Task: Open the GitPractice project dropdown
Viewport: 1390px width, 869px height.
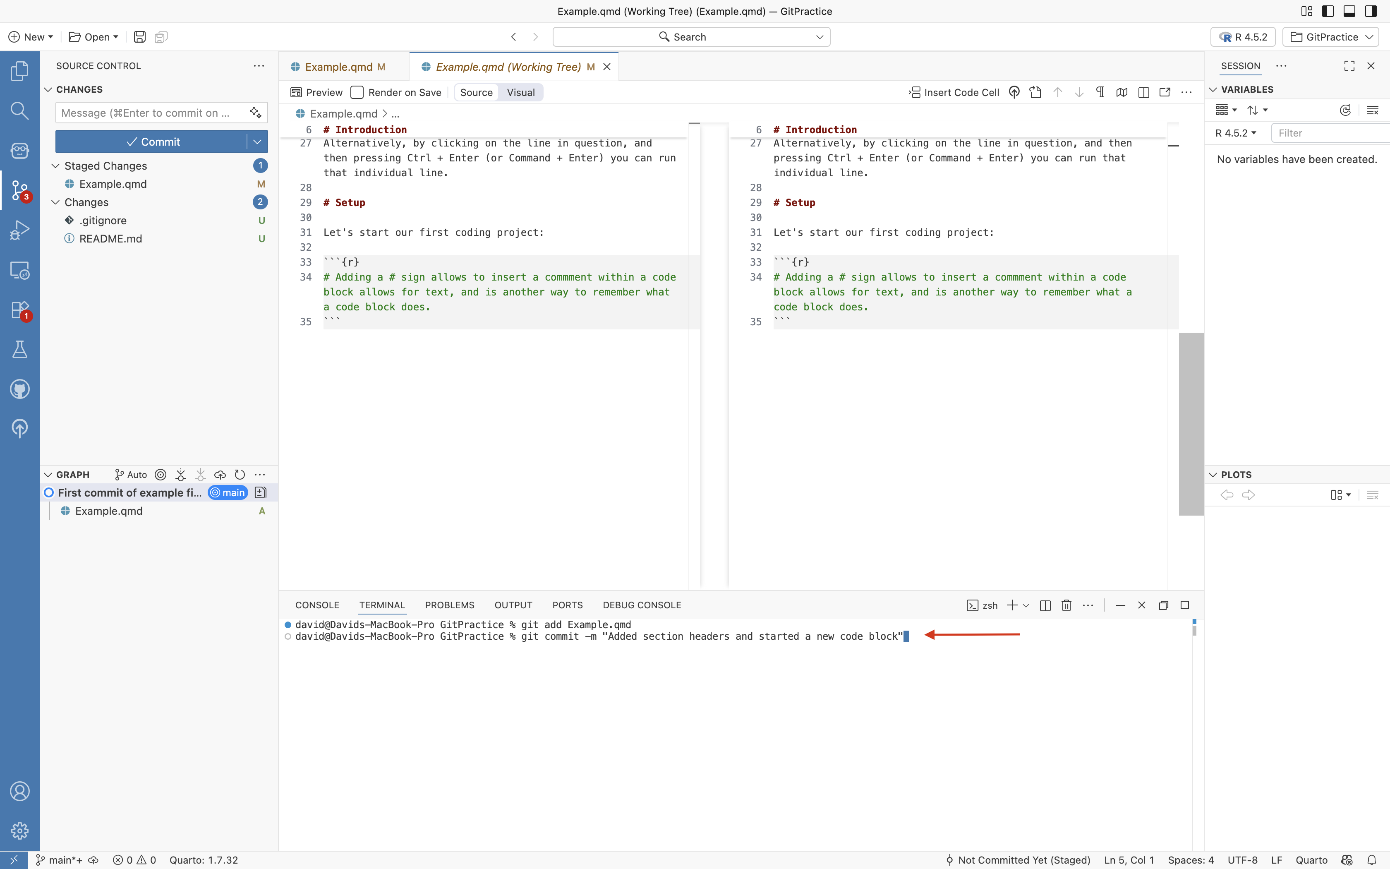Action: [1331, 37]
